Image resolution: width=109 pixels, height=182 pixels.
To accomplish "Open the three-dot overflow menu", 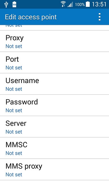I will 100,17.
